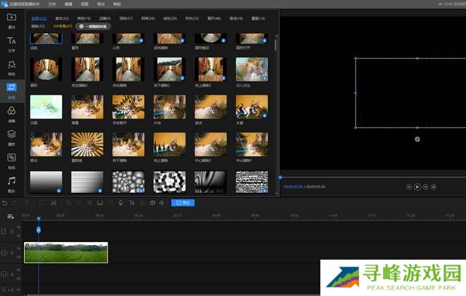The image size is (466, 296).
Task: Open the 配乐 music panel in sidebar
Action: (x=12, y=183)
